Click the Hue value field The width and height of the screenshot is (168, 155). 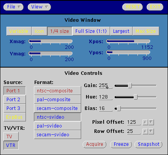pos(106,97)
